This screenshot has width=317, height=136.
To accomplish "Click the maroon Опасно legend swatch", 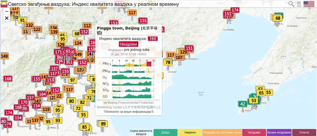I will tap(304, 133).
